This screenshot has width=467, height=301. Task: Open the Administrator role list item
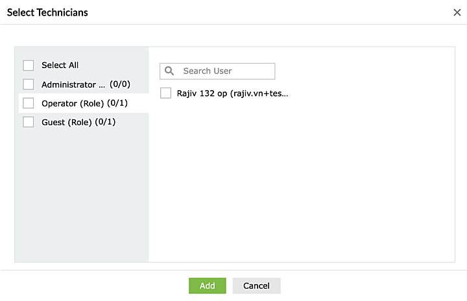[x=73, y=84]
